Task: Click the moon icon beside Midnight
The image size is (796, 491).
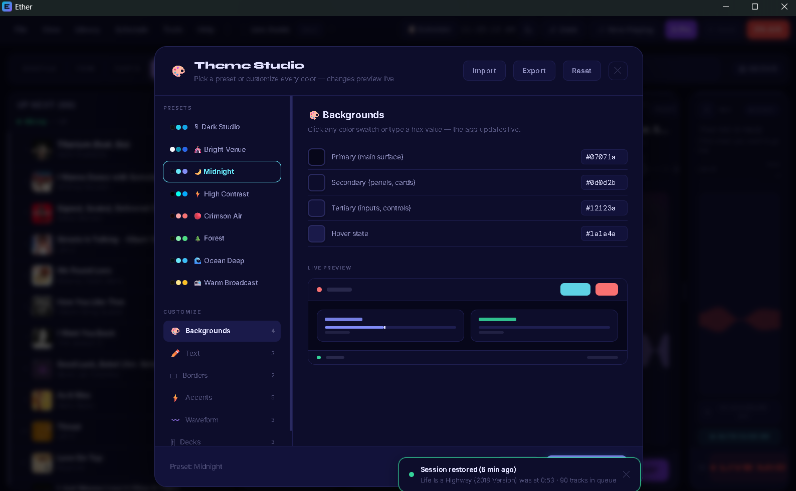Action: click(x=197, y=171)
